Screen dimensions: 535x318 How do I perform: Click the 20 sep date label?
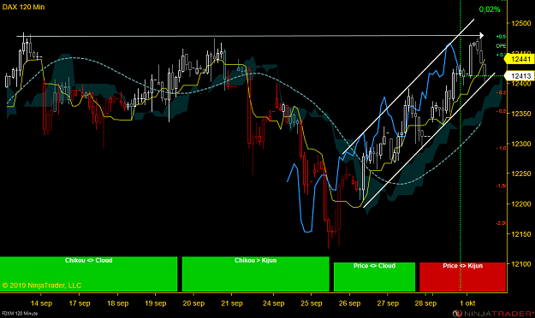193,303
